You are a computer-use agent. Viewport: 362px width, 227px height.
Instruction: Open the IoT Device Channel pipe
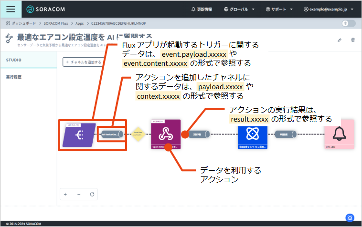(112, 134)
